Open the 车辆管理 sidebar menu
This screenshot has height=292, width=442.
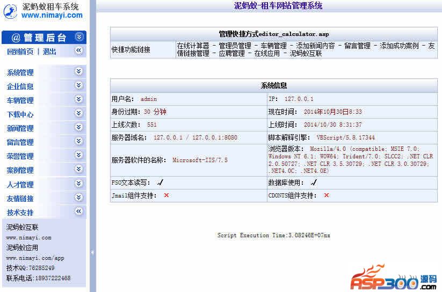20,100
